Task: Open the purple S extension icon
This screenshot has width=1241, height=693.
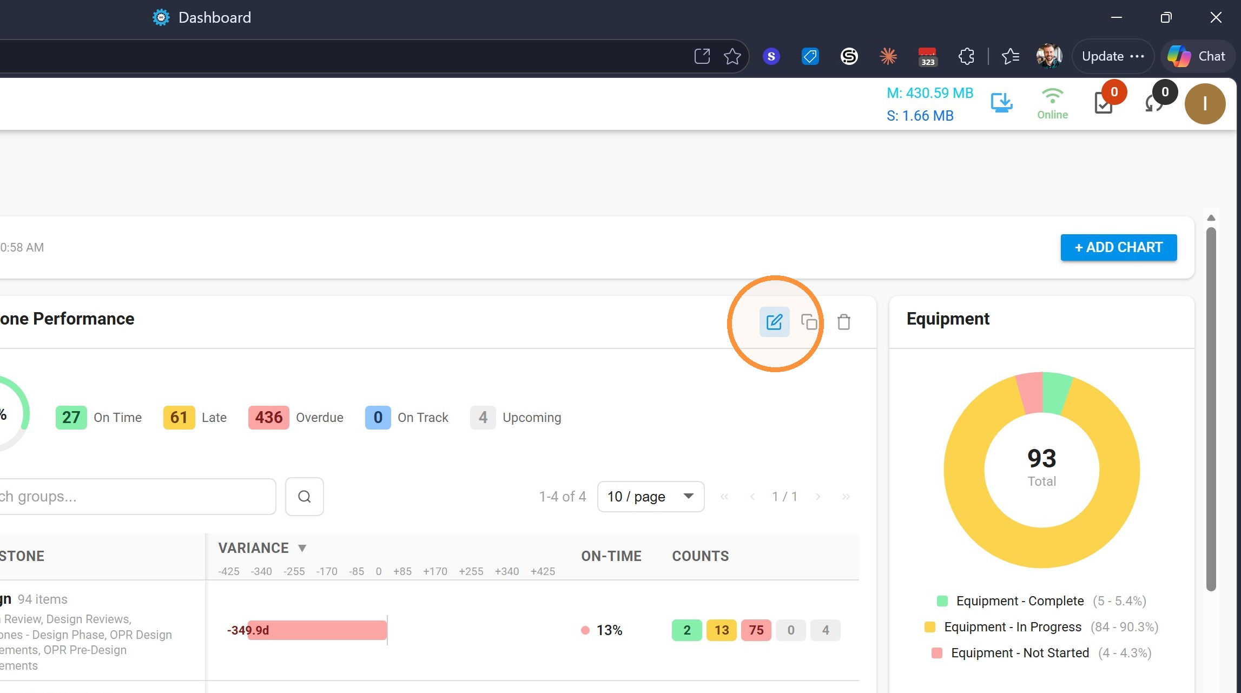Action: tap(771, 56)
